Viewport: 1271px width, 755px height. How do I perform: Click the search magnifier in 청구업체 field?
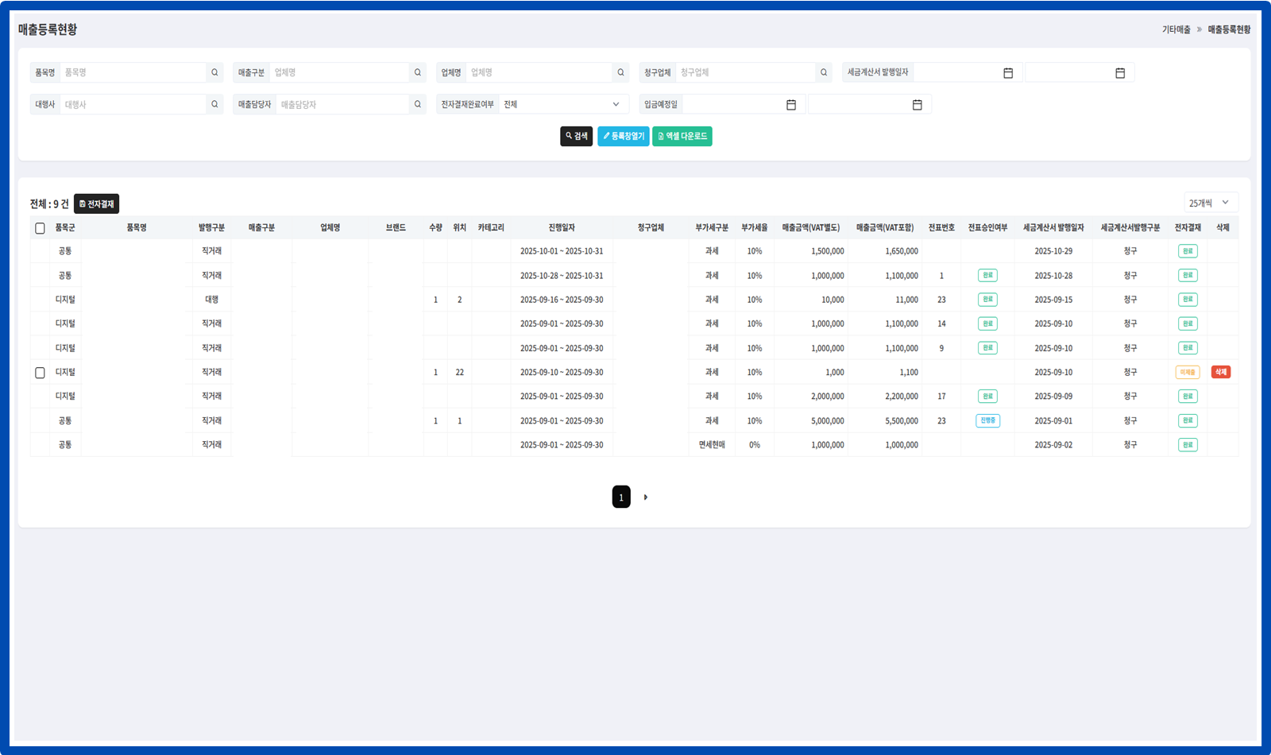tap(824, 72)
